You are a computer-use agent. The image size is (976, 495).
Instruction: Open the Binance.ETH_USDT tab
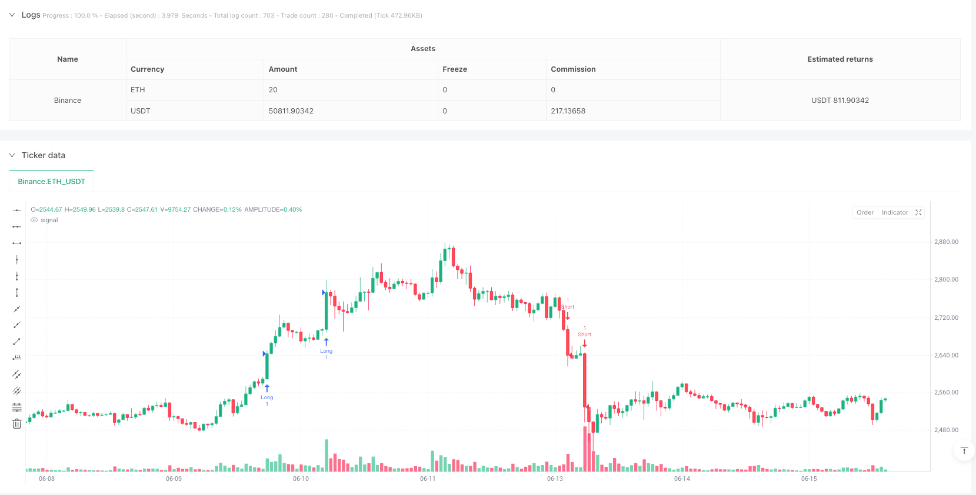pyautogui.click(x=52, y=181)
